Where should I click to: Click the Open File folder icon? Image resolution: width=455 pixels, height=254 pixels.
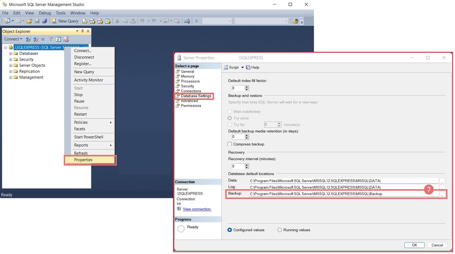click(x=29, y=21)
